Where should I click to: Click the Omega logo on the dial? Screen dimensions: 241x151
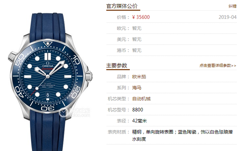click(x=48, y=64)
